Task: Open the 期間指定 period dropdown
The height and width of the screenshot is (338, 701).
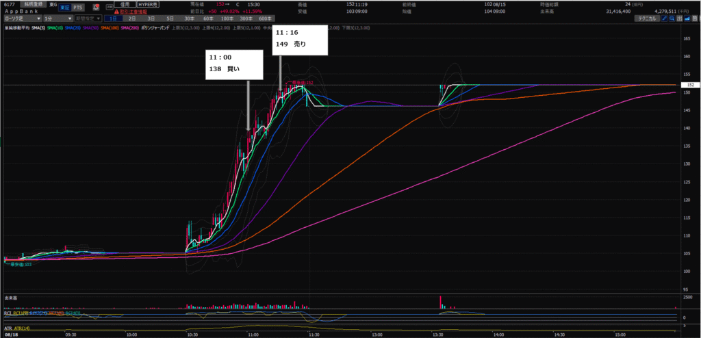Action: click(88, 18)
